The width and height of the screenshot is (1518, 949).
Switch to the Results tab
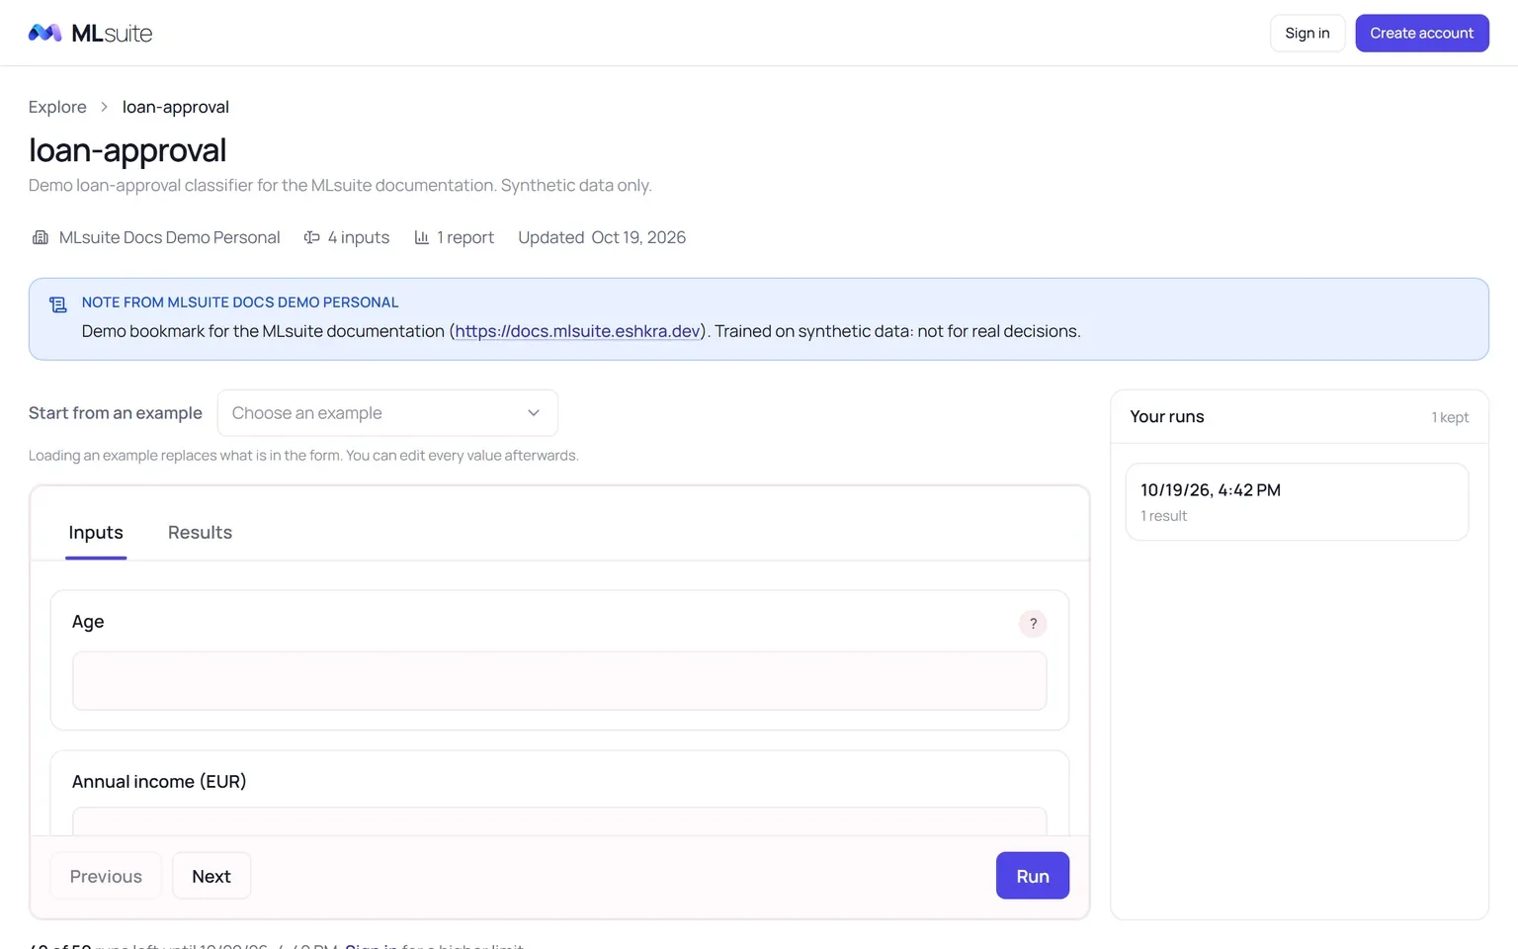(200, 533)
